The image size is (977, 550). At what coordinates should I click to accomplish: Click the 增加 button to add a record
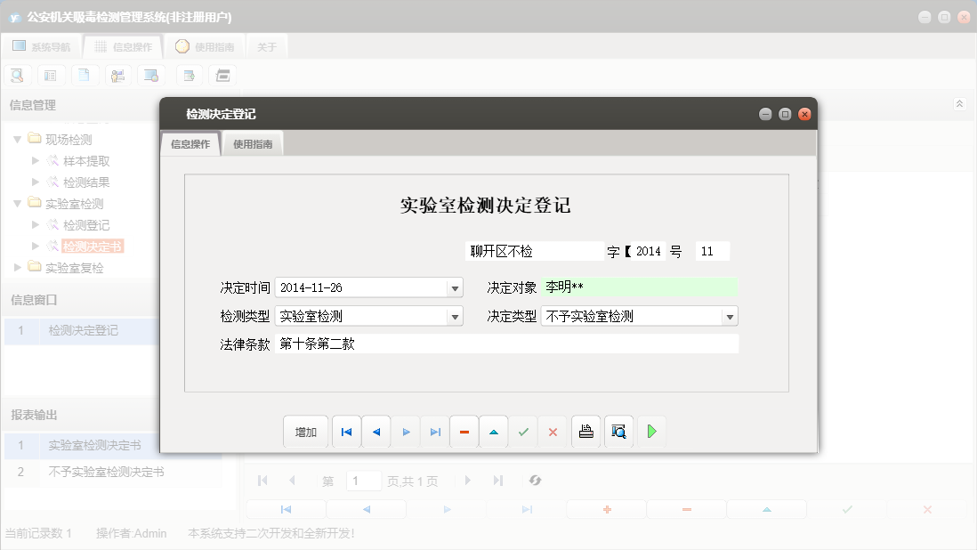[303, 431]
